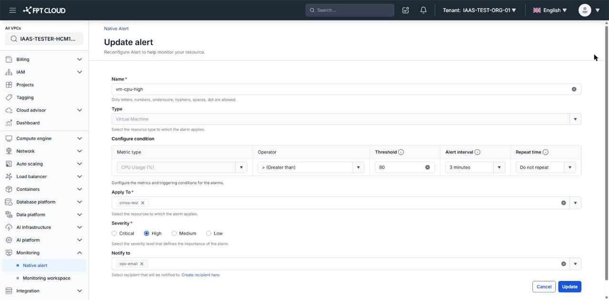Clear the Threshold value

[x=427, y=167]
